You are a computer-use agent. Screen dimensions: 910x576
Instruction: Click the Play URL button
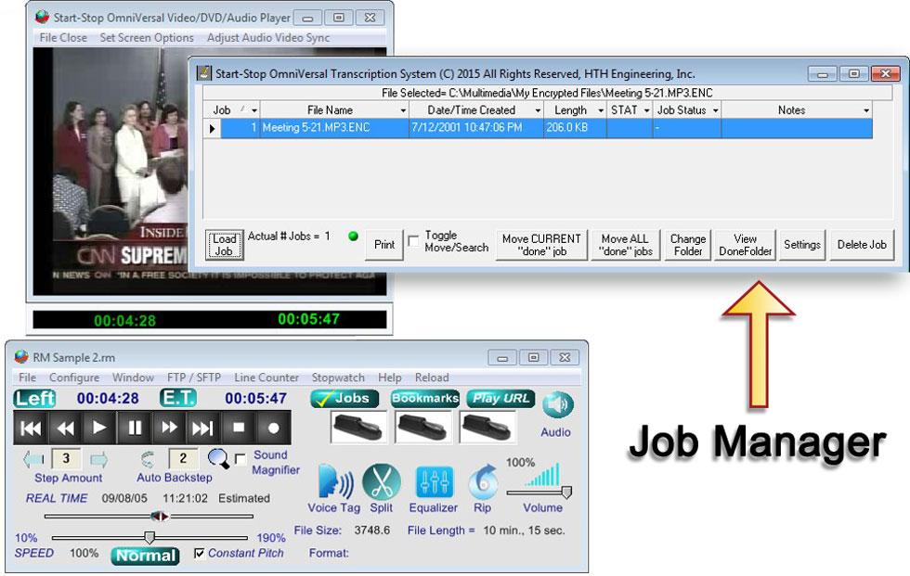[500, 399]
